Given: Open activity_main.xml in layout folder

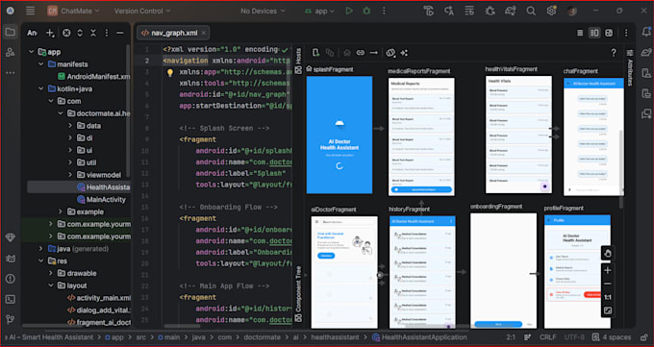Looking at the screenshot, I should (x=99, y=298).
